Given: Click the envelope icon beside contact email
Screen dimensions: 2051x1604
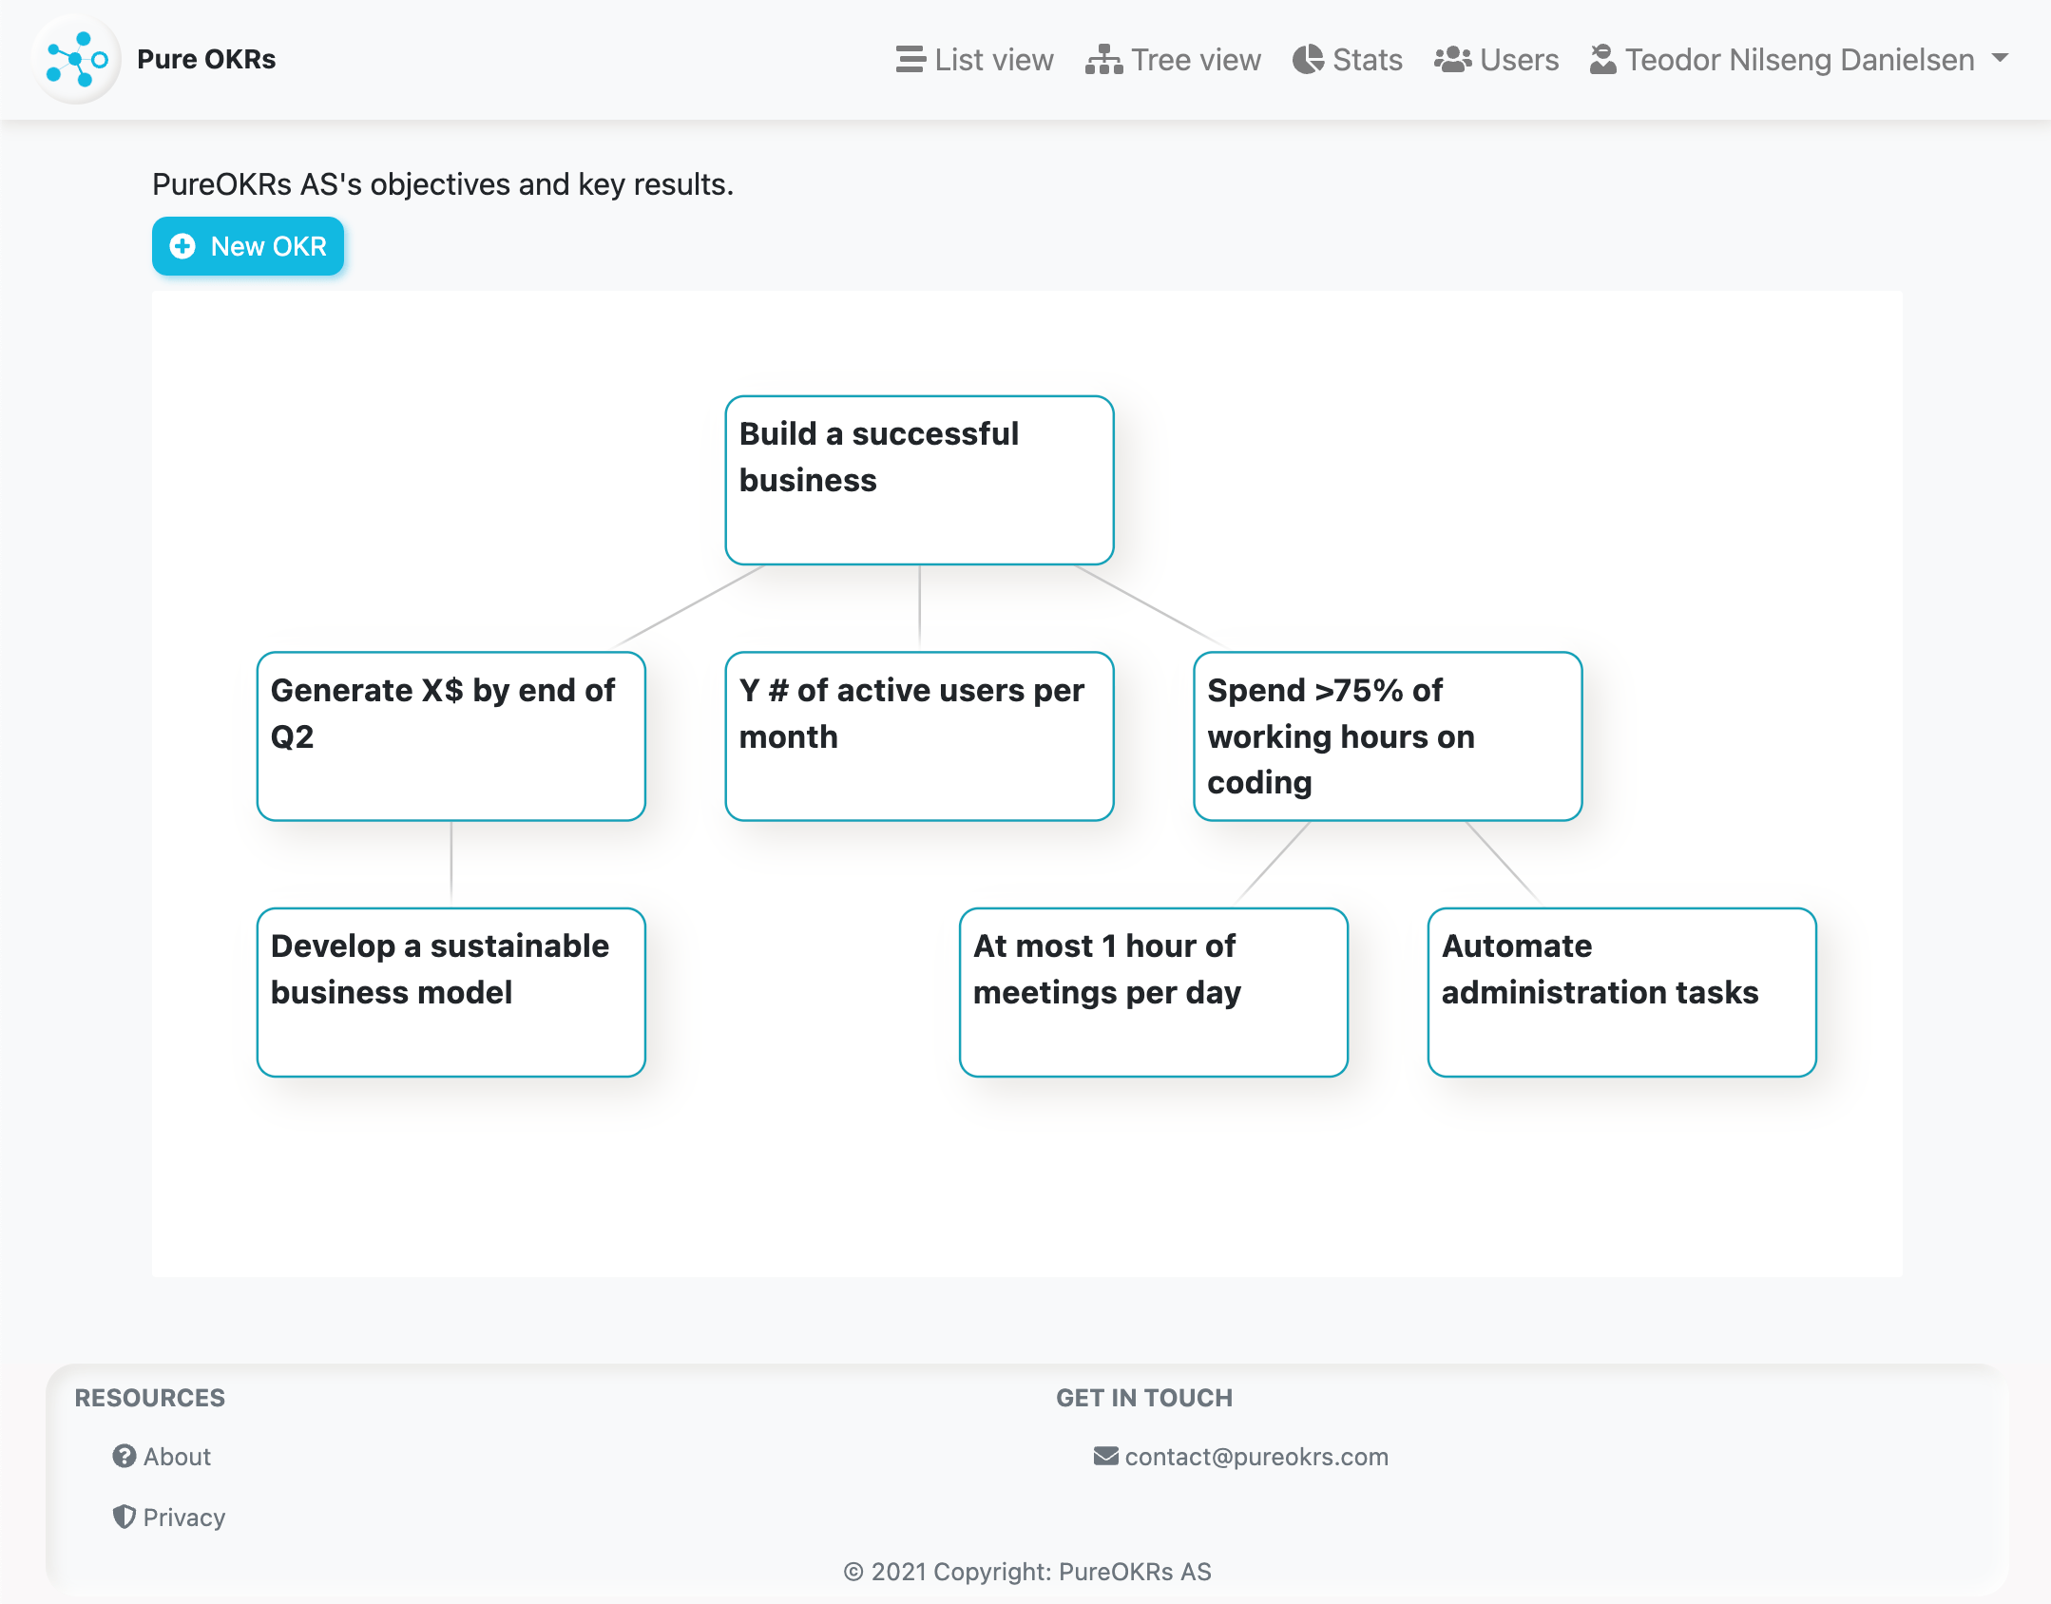Looking at the screenshot, I should [x=1105, y=1456].
